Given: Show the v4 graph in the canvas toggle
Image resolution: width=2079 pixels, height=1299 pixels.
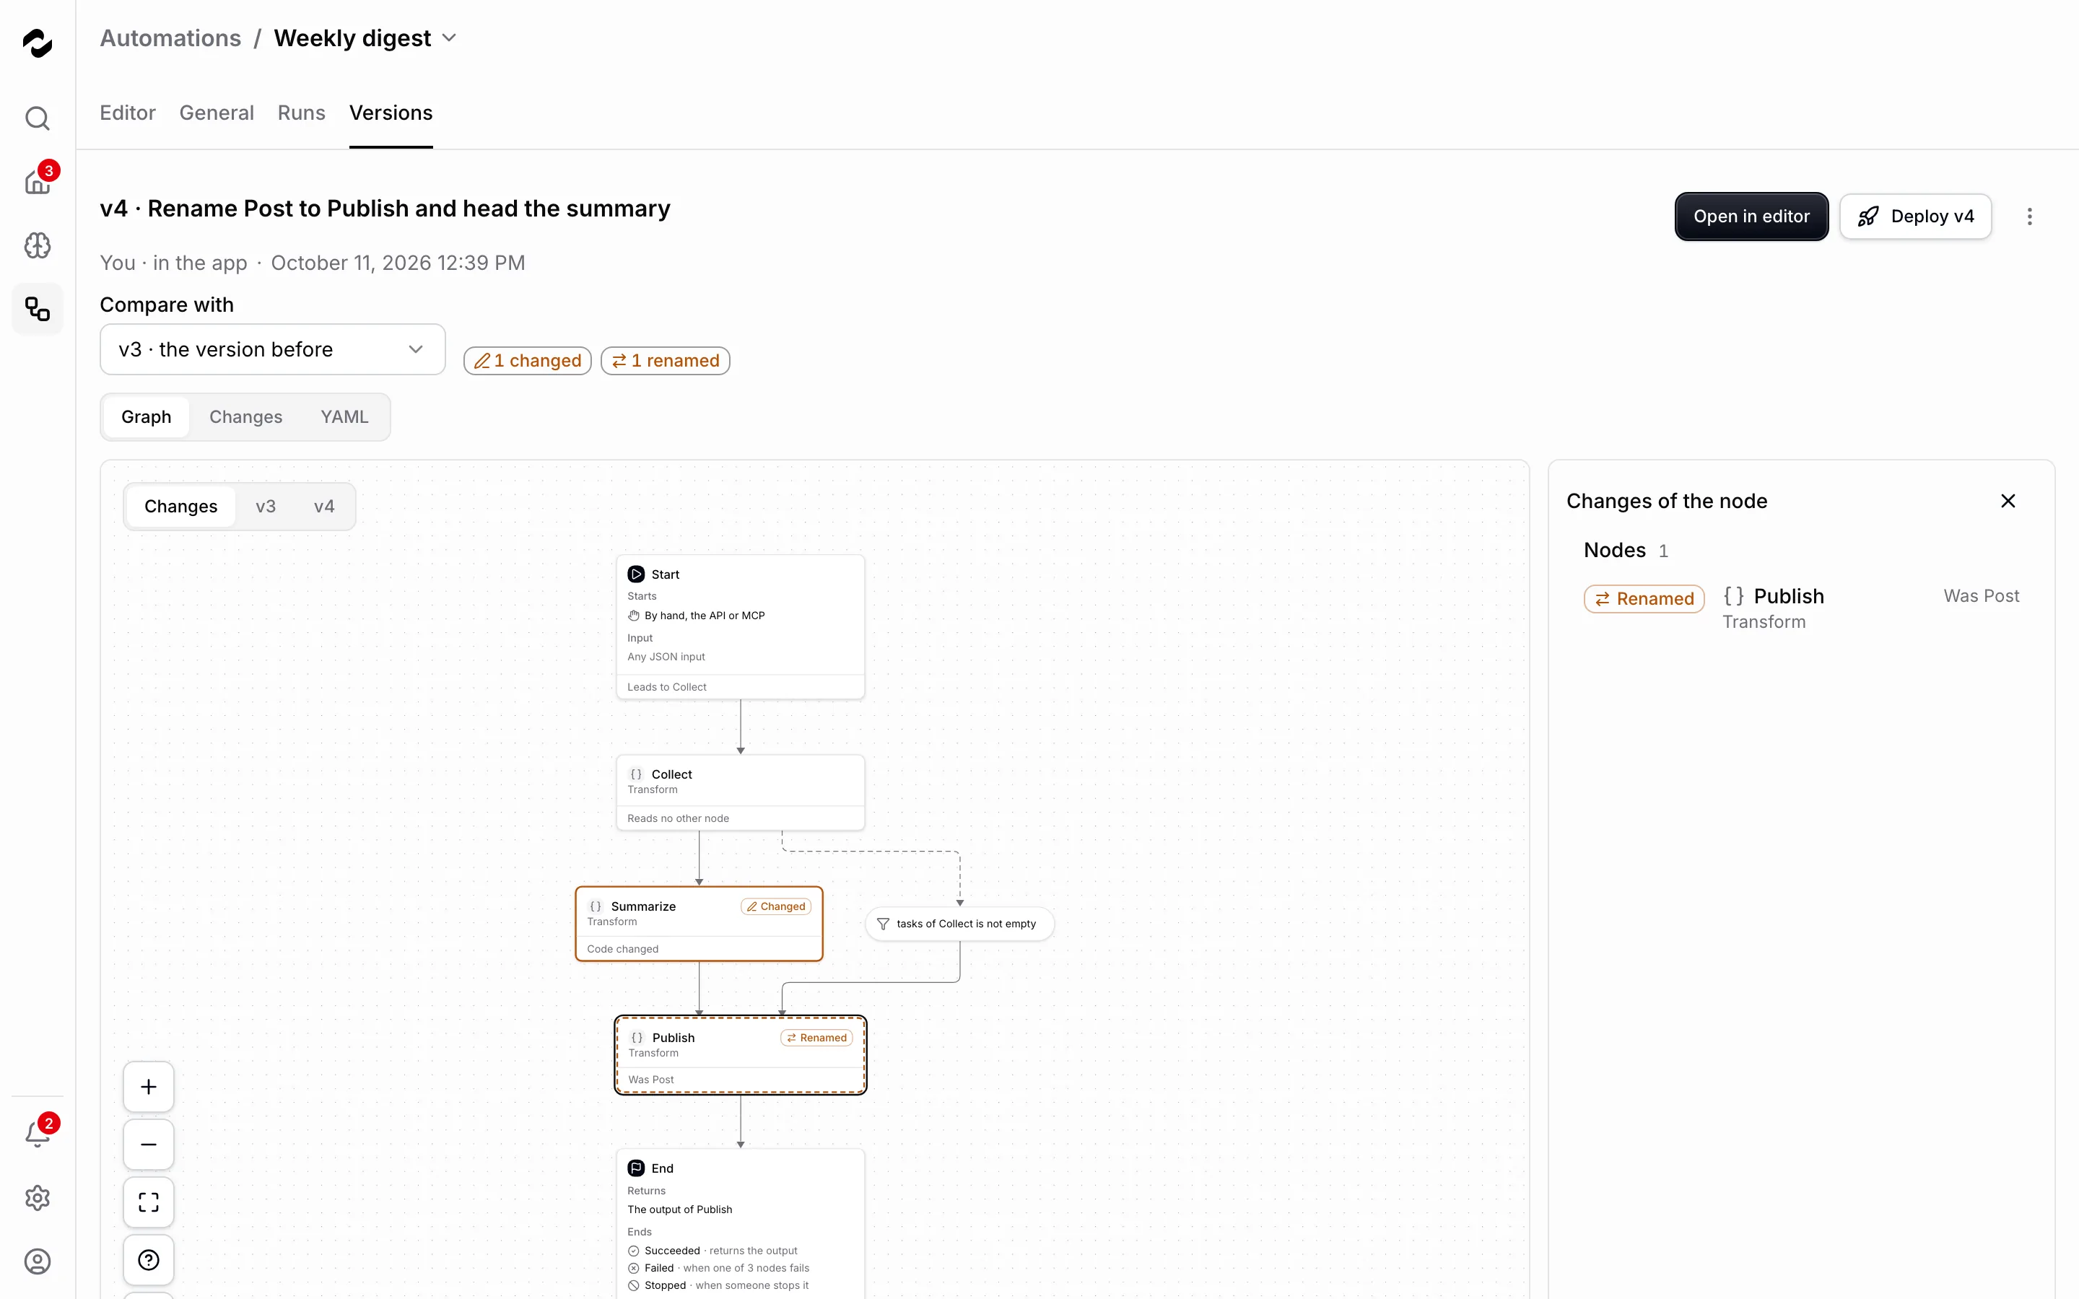Looking at the screenshot, I should 324,506.
